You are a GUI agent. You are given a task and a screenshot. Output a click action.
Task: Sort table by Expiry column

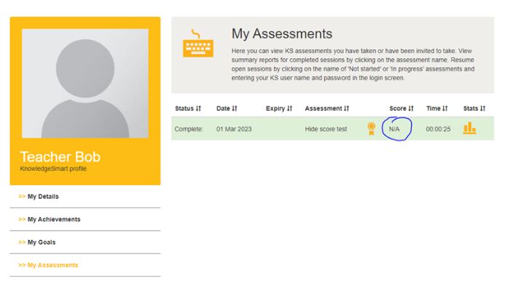pos(279,108)
